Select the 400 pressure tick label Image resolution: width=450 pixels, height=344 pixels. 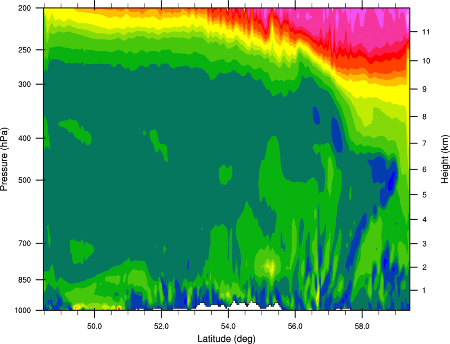tap(24, 138)
